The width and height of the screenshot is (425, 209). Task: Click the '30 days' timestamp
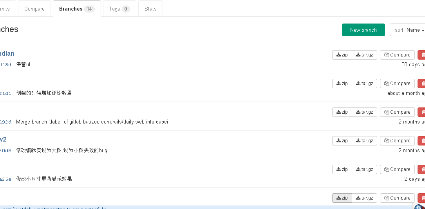[413, 65]
